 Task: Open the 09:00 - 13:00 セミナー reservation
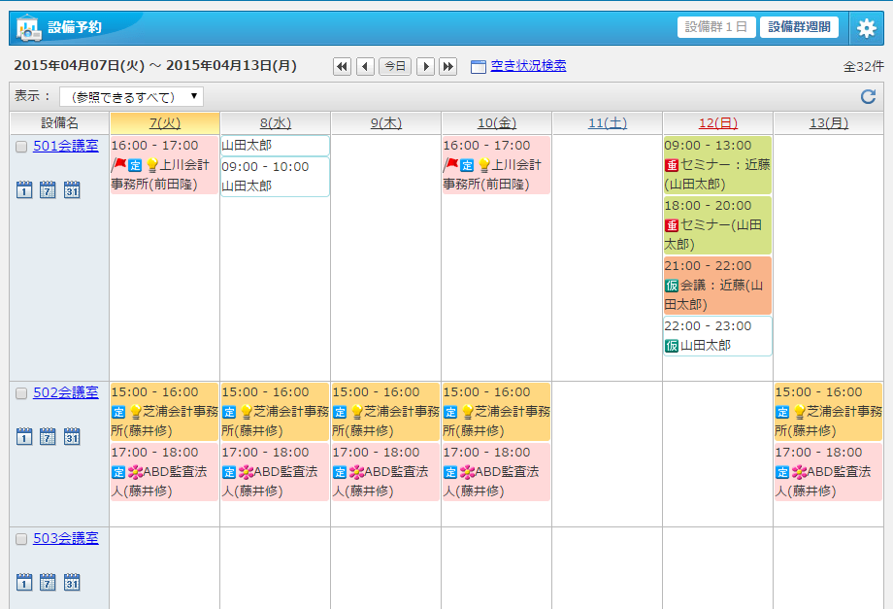(717, 164)
